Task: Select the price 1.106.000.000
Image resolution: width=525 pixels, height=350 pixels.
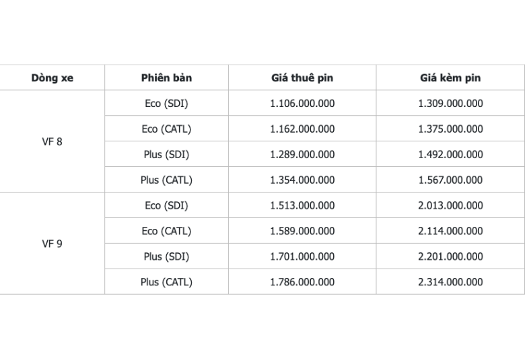Action: coord(302,104)
